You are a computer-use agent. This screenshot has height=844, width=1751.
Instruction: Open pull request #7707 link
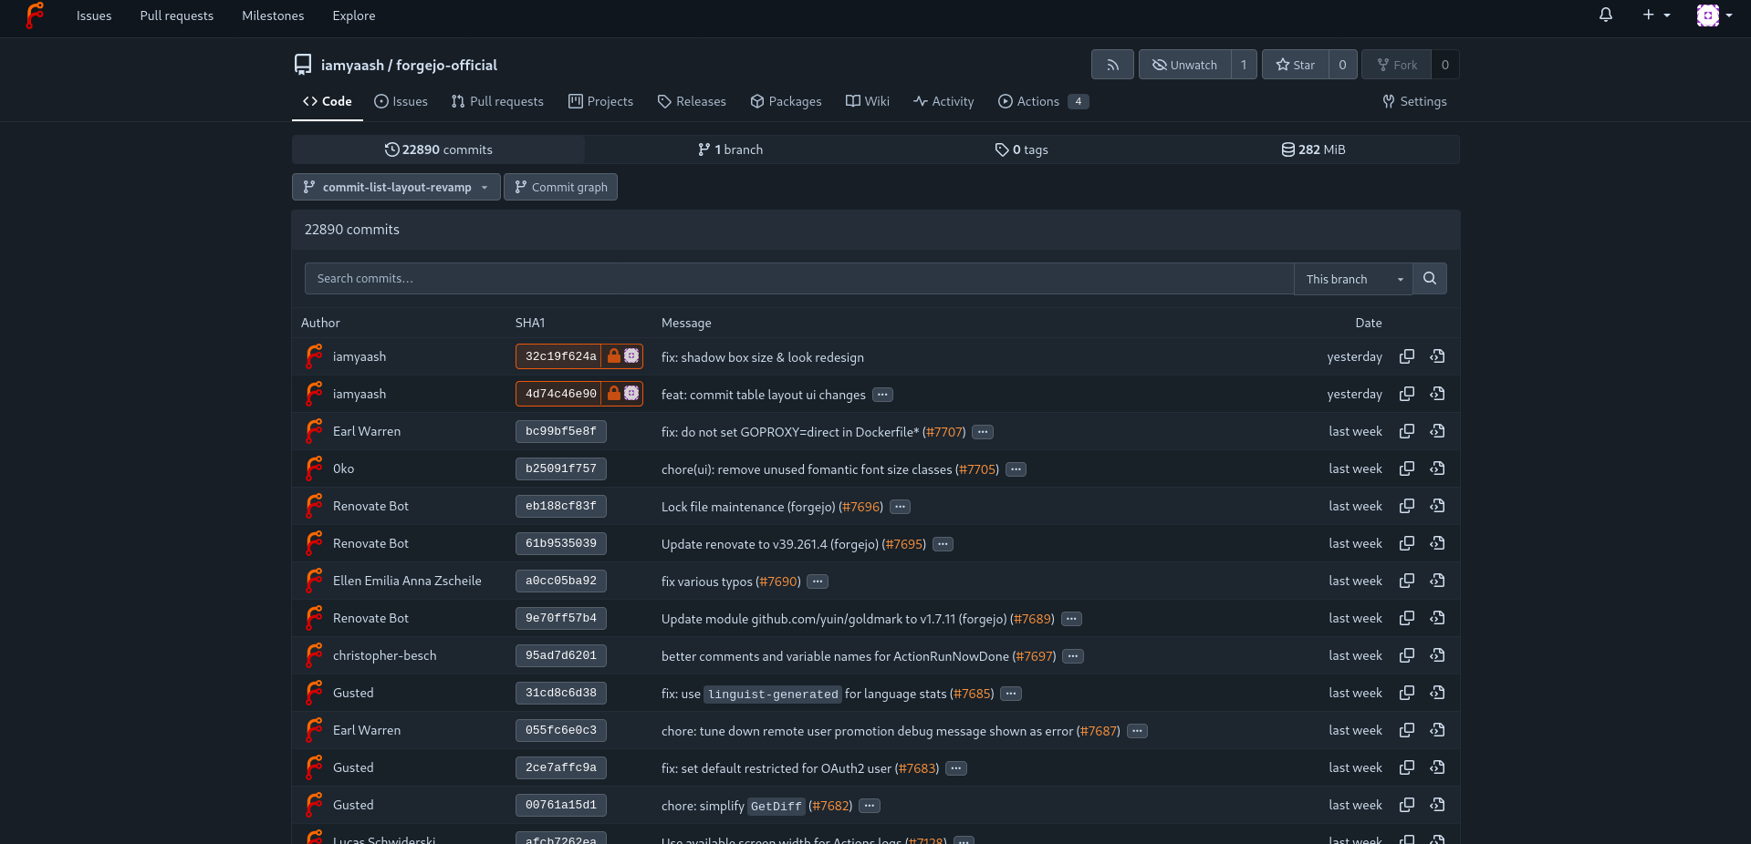pyautogui.click(x=943, y=432)
